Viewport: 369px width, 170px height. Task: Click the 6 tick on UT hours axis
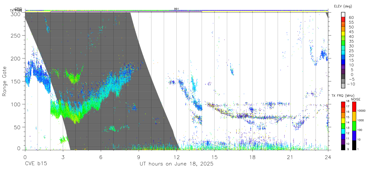click(x=101, y=157)
